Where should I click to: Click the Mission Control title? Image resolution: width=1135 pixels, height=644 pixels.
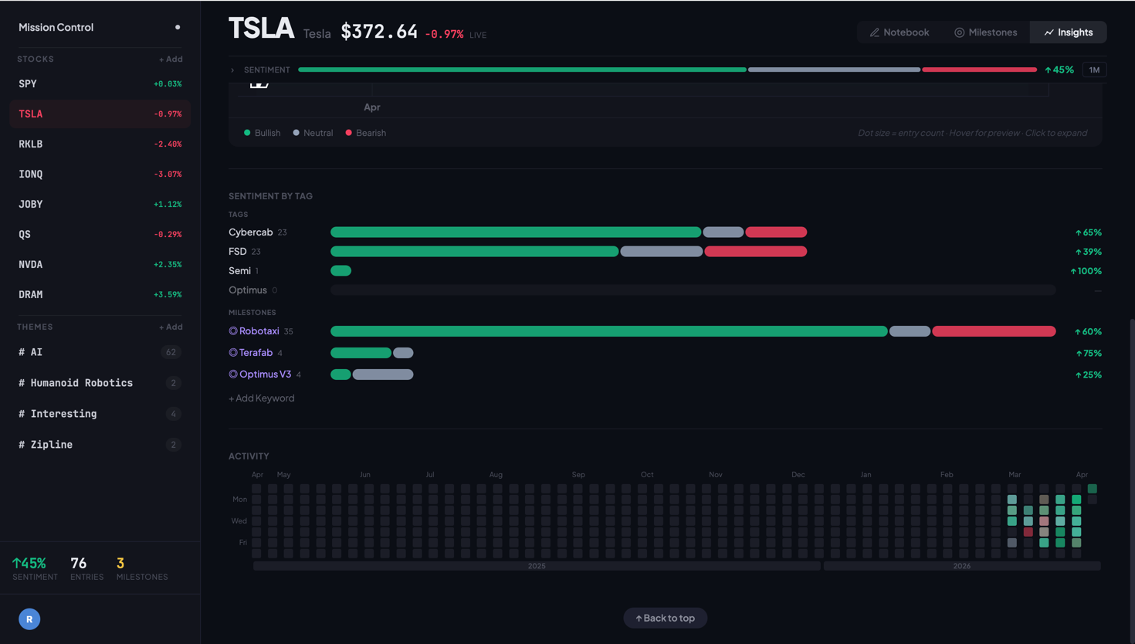pyautogui.click(x=56, y=27)
